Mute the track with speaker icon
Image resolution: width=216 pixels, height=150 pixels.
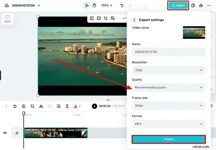[5, 133]
